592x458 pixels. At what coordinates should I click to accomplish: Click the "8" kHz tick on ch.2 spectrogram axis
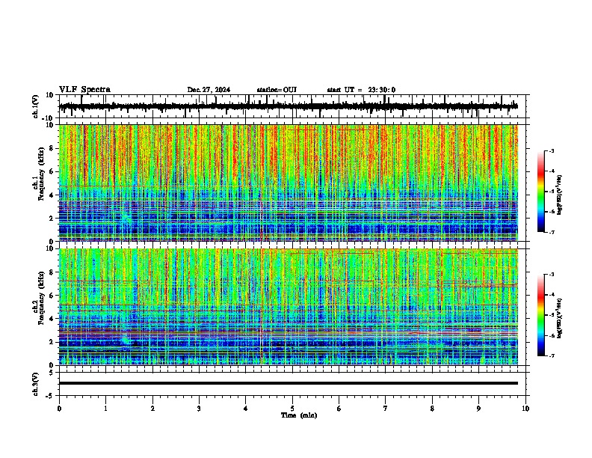52,272
